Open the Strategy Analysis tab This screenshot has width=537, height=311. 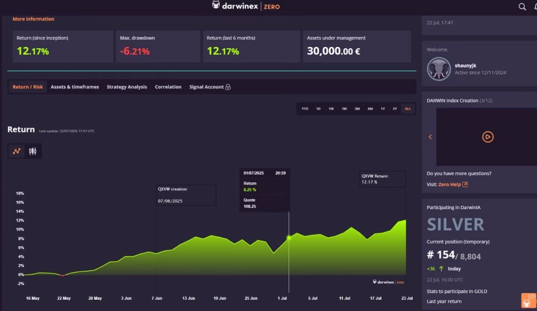(127, 87)
